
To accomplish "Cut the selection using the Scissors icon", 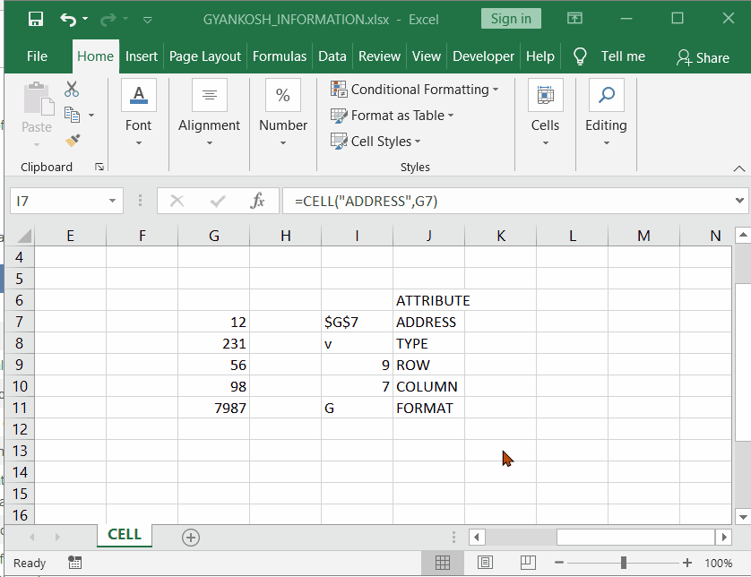I will pyautogui.click(x=71, y=89).
